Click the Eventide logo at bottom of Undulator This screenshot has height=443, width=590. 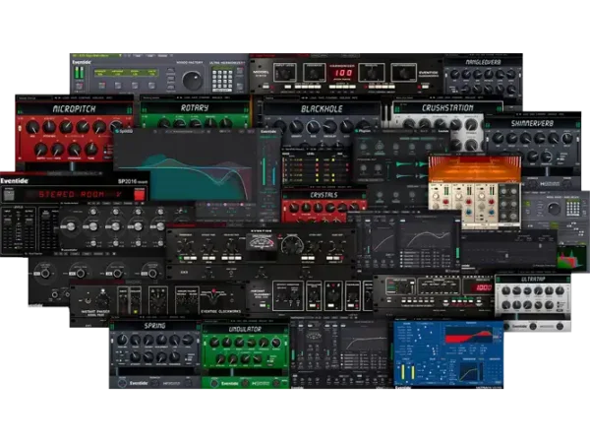(230, 384)
